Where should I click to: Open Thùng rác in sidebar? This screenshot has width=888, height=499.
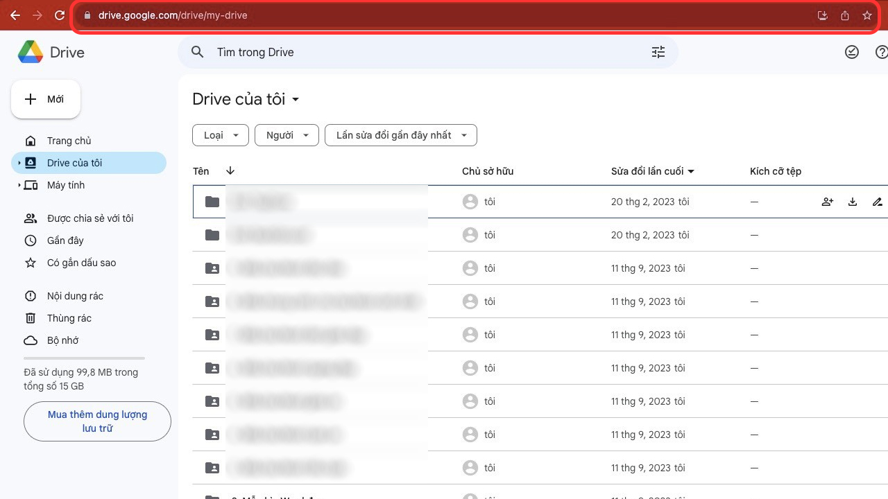point(69,318)
